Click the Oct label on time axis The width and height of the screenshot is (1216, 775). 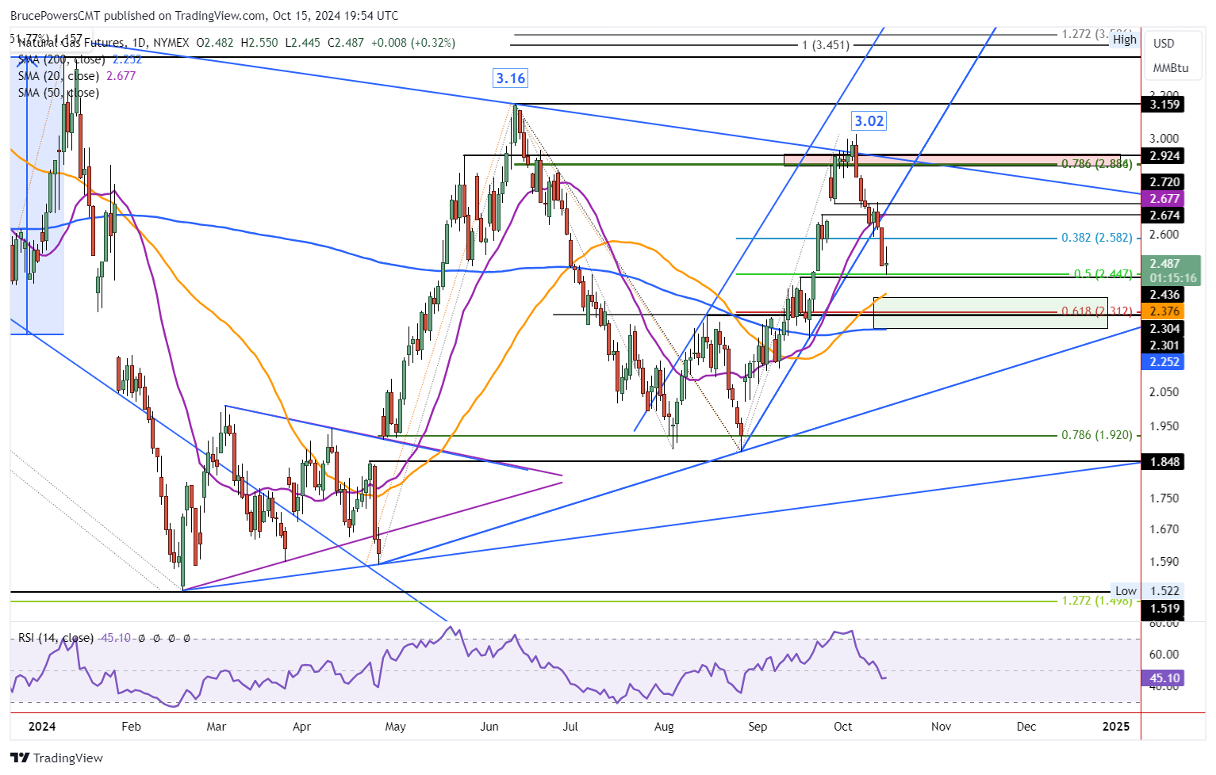843,726
